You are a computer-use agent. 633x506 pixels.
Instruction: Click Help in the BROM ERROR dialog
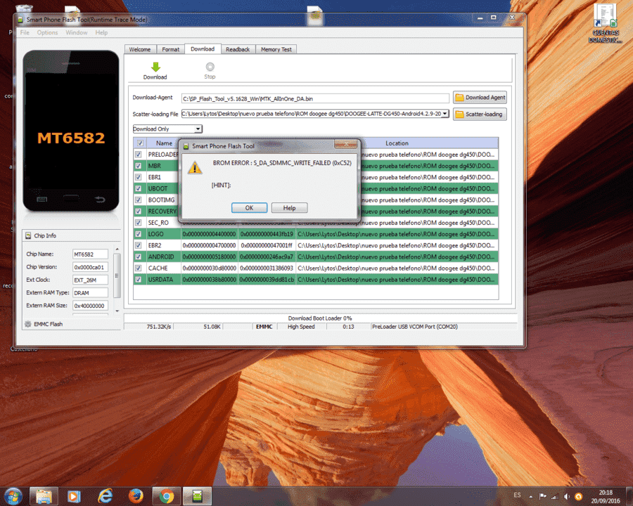point(290,208)
